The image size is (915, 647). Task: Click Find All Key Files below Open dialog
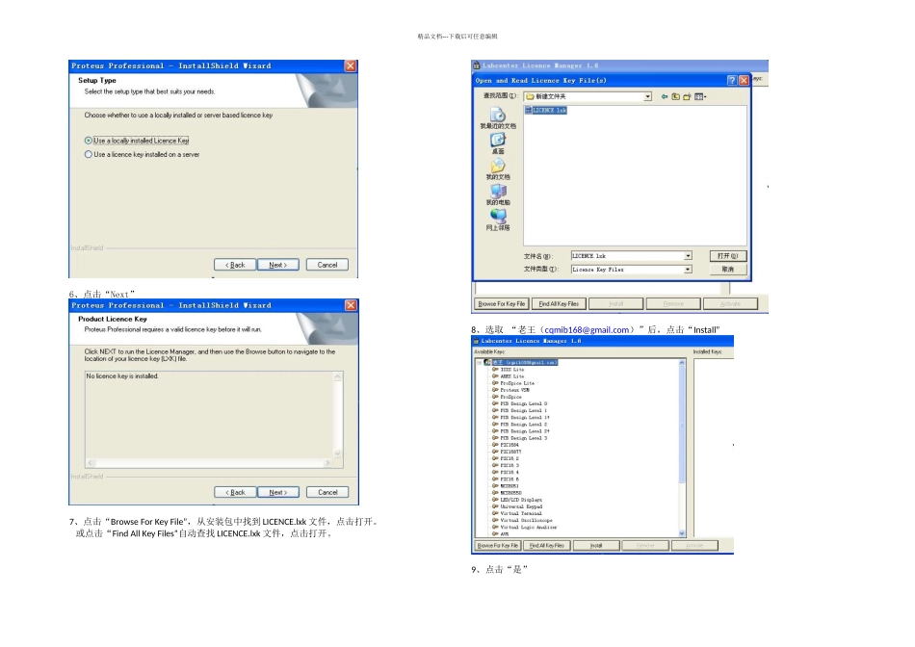coord(559,304)
